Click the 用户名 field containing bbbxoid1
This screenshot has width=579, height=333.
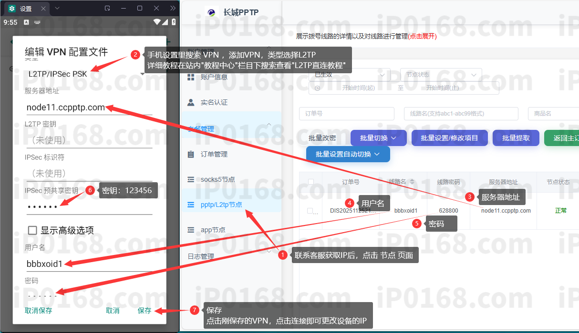coord(88,264)
